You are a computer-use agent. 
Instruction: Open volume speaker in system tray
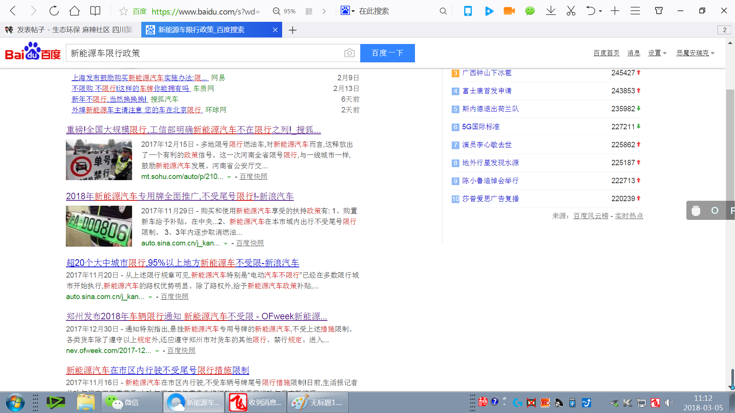coord(669,403)
